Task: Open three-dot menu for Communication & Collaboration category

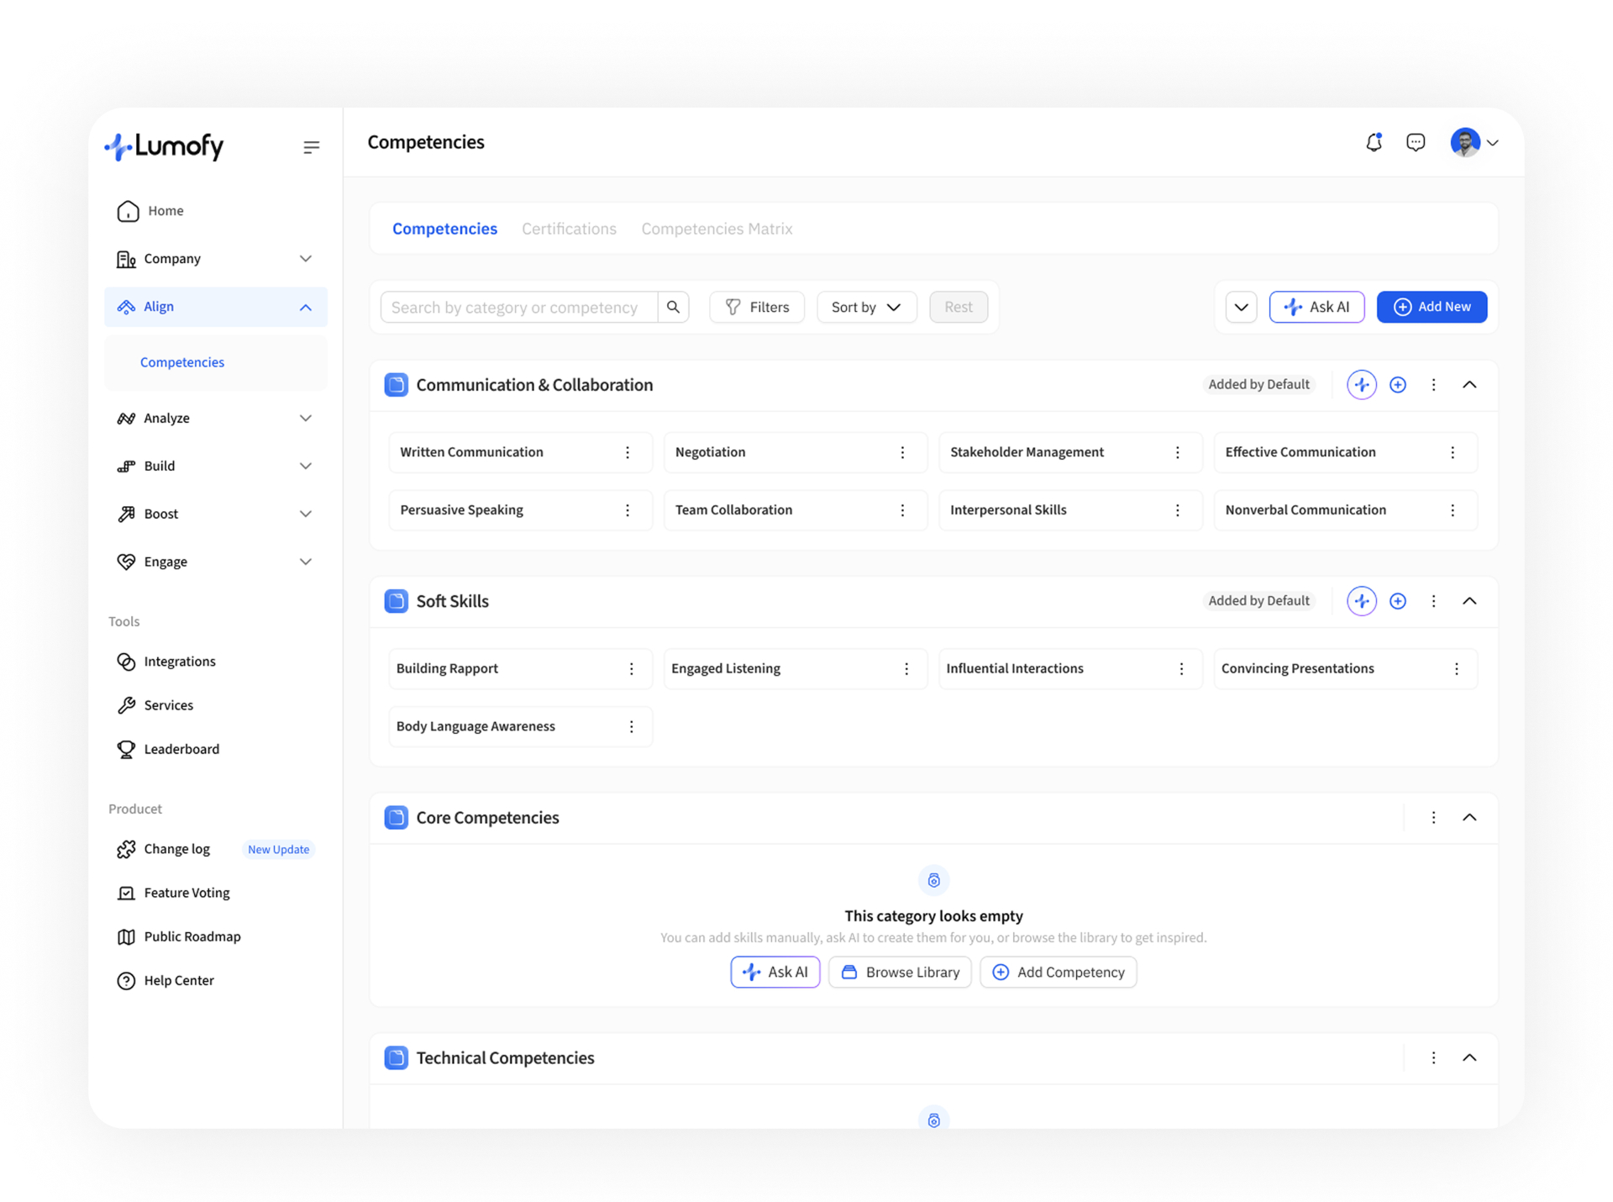Action: (x=1433, y=384)
